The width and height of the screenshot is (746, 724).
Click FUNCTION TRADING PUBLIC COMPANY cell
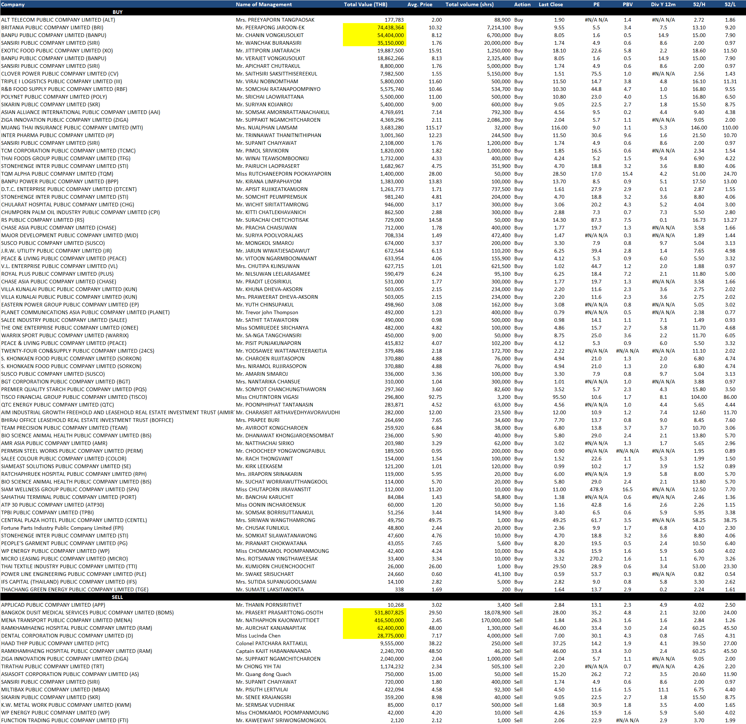click(65, 720)
